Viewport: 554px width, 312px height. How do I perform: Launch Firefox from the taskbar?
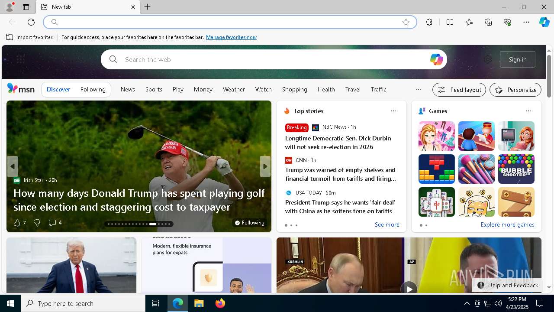click(220, 303)
